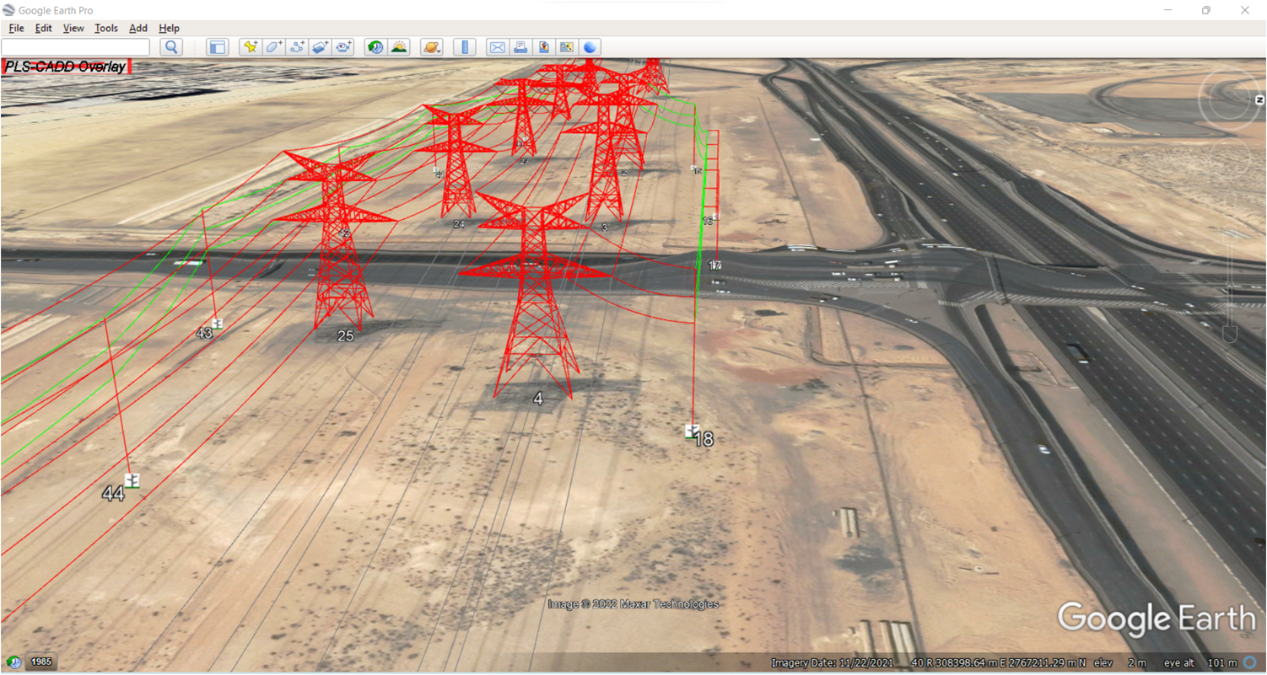Click the Search magnifier button
Image resolution: width=1267 pixels, height=675 pixels.
click(x=171, y=47)
